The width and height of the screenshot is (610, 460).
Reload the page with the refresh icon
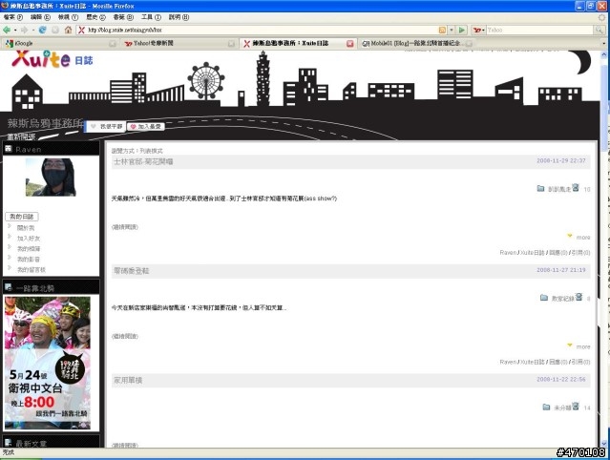point(42,30)
